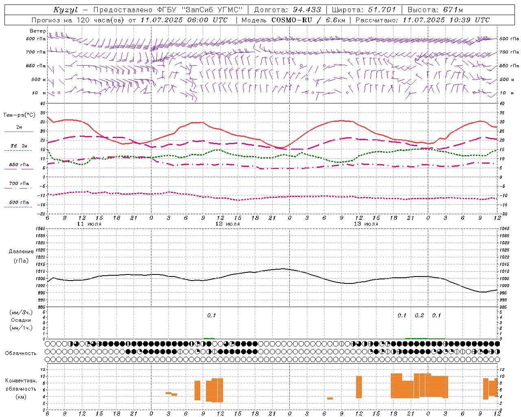Click the Рассчитано: 11.07.2025 10:39 UTC timestamp
This screenshot has width=521, height=417.
coord(422,20)
